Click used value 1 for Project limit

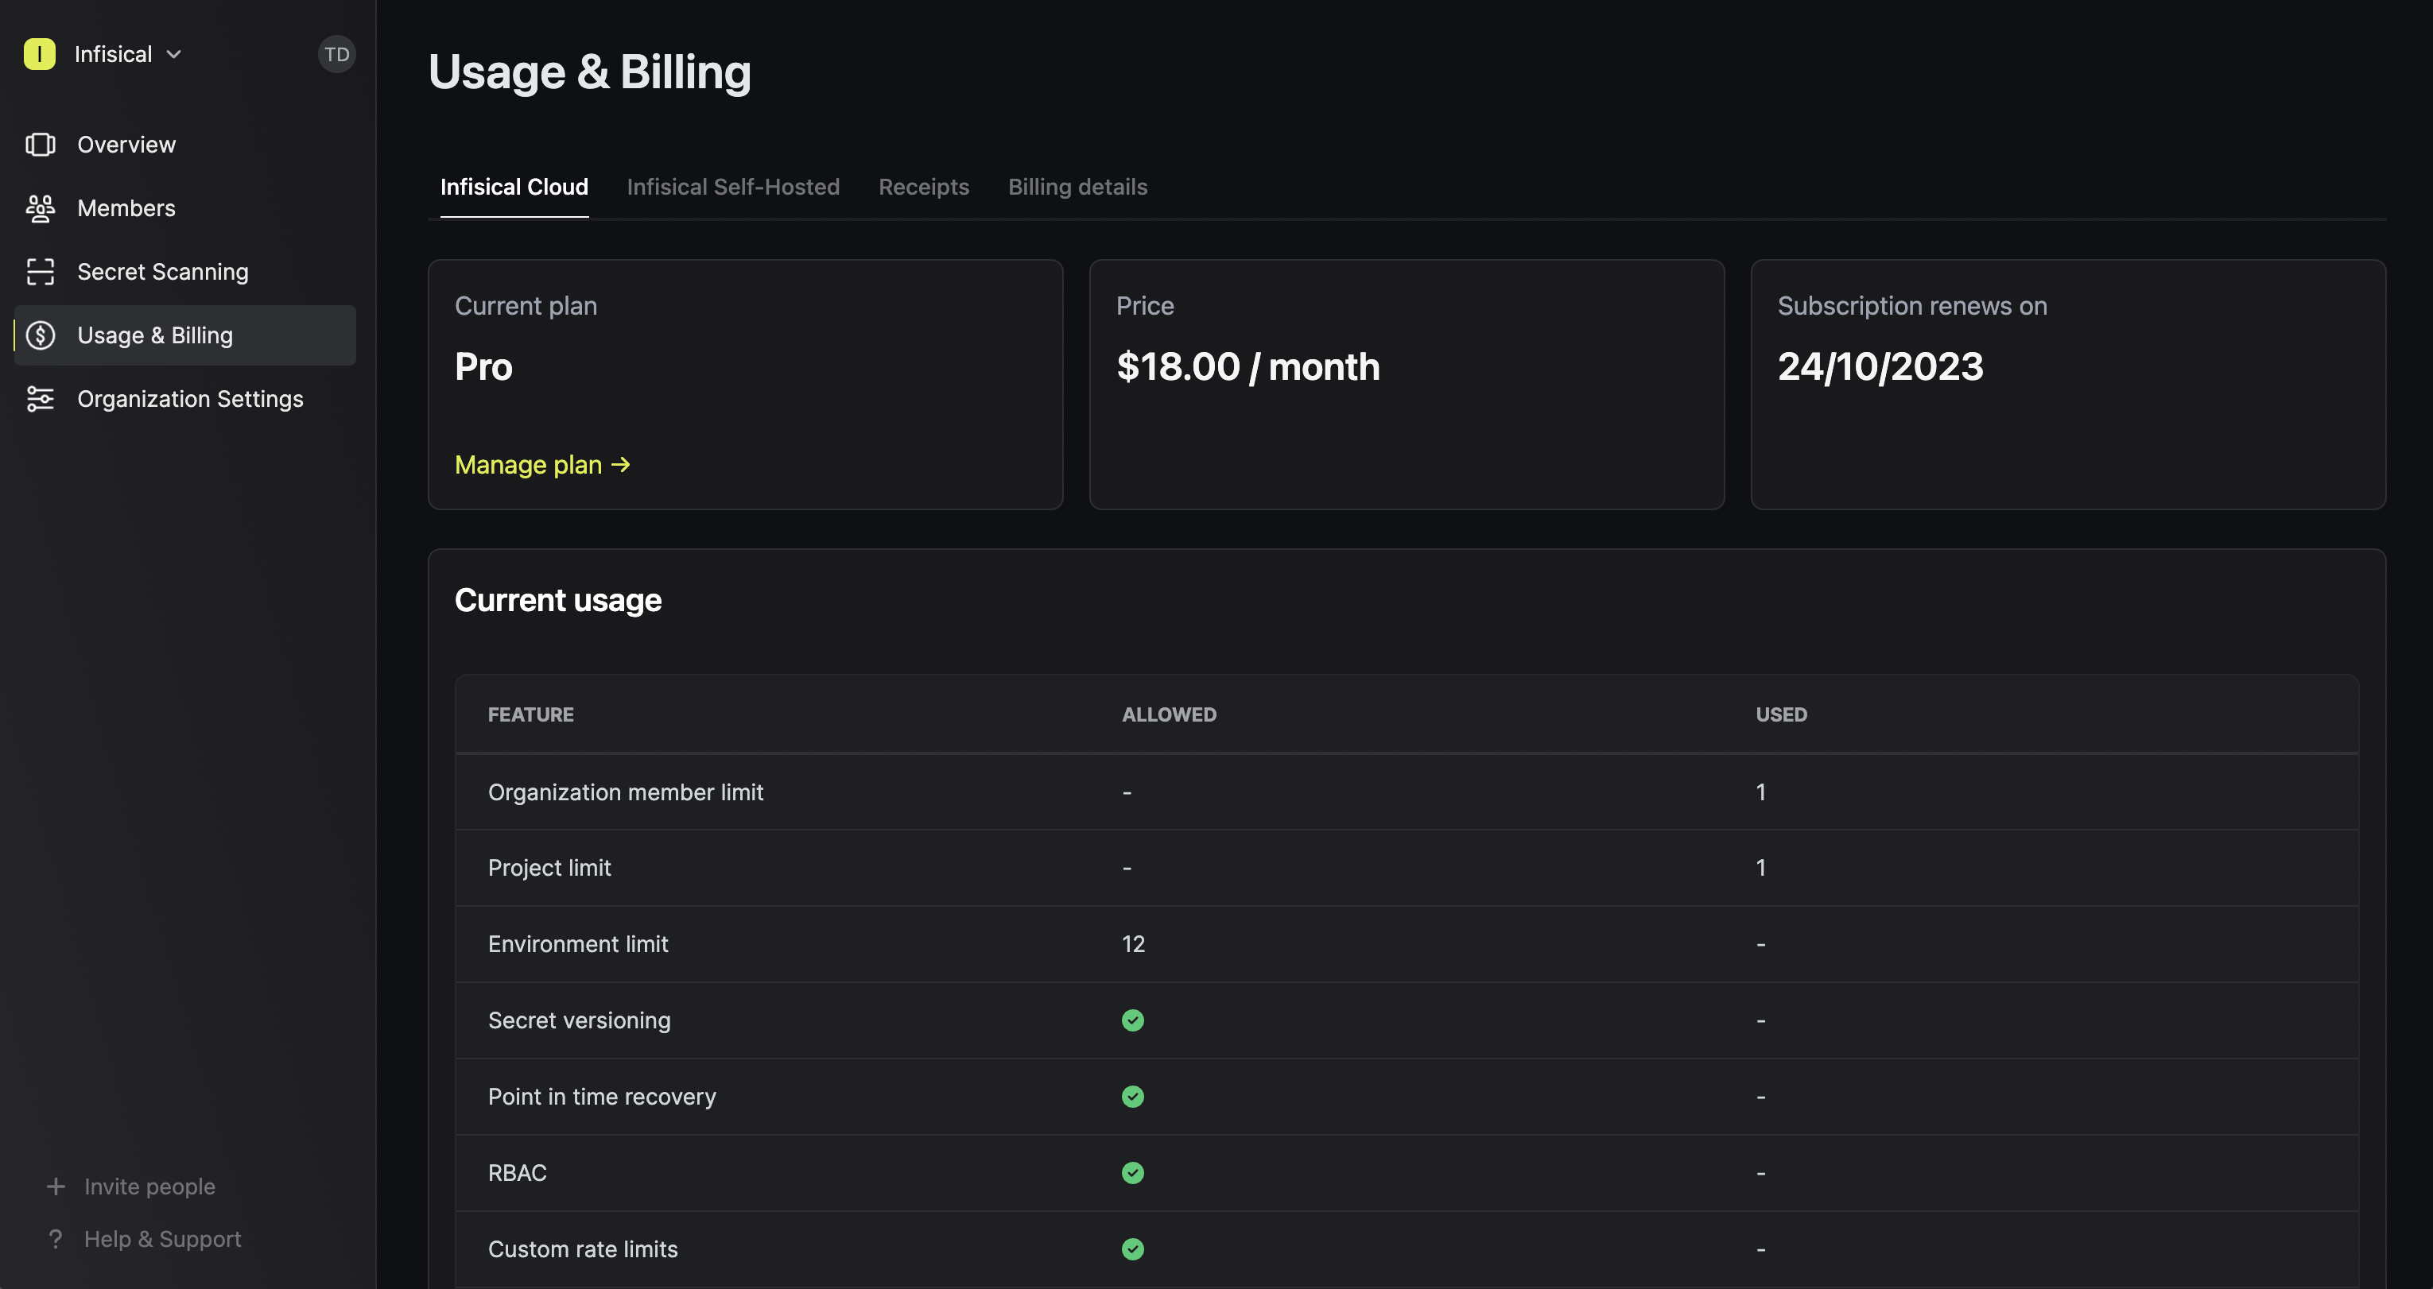pyautogui.click(x=1760, y=868)
